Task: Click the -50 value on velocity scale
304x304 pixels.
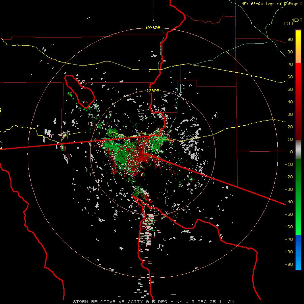Action: 289,214
